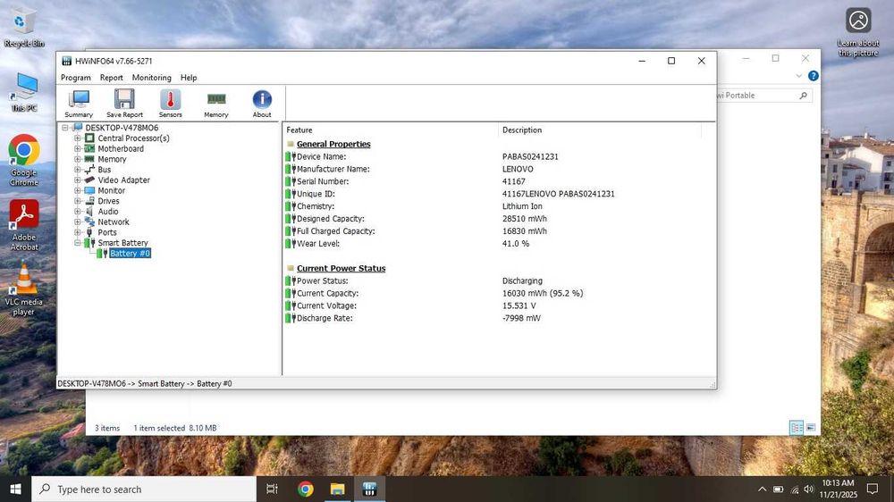Select Adobe Acrobat desktop shortcut
This screenshot has width=894, height=502.
pos(24,226)
